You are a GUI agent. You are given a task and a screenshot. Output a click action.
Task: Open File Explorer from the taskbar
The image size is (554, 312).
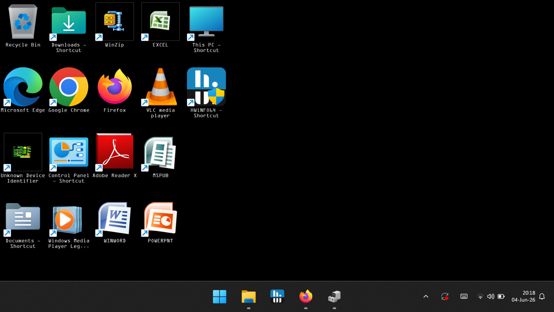249,297
